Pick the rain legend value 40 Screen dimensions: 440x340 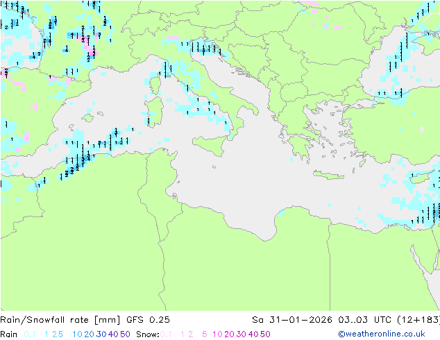(113, 334)
